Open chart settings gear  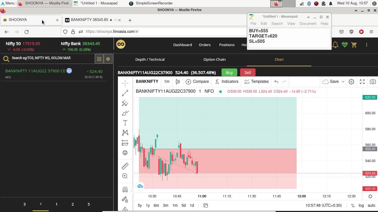click(351, 81)
